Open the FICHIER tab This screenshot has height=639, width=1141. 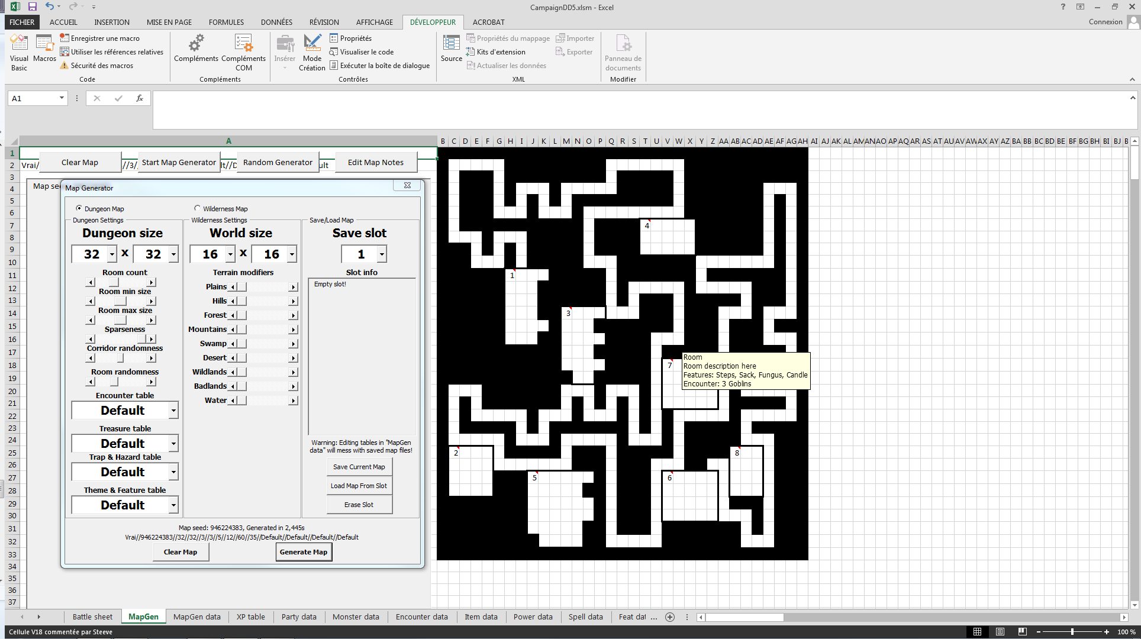coord(22,22)
